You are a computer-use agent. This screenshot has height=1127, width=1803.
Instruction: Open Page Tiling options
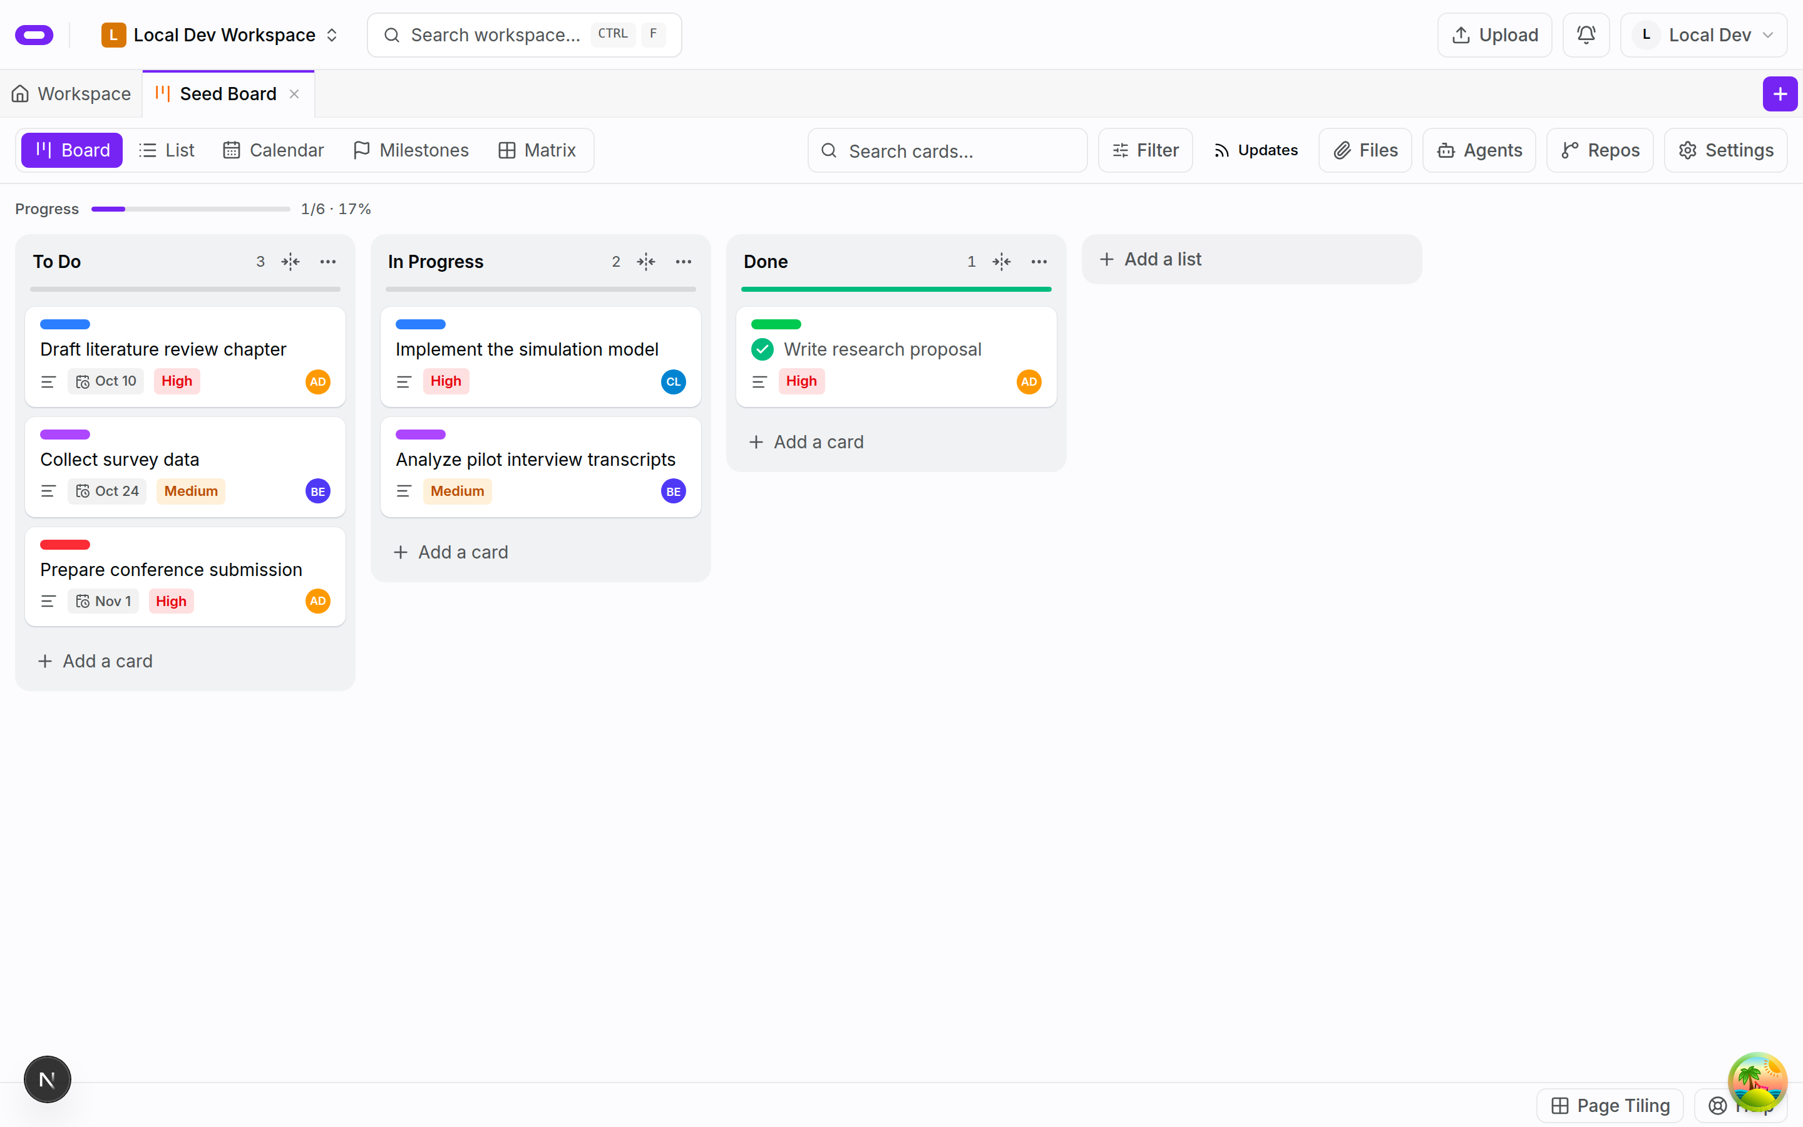(x=1610, y=1106)
